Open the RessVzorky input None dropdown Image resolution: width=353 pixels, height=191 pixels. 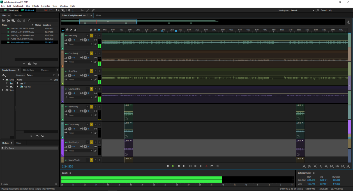pos(80,151)
